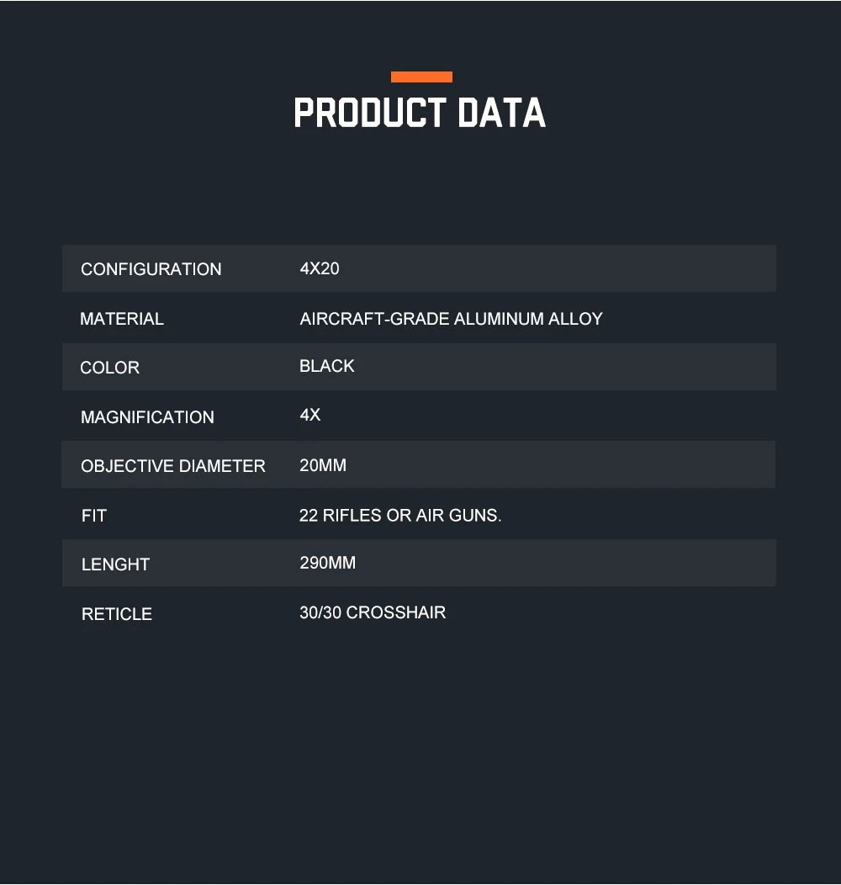Select the OBJECTIVE DIAMETER label

pos(173,466)
